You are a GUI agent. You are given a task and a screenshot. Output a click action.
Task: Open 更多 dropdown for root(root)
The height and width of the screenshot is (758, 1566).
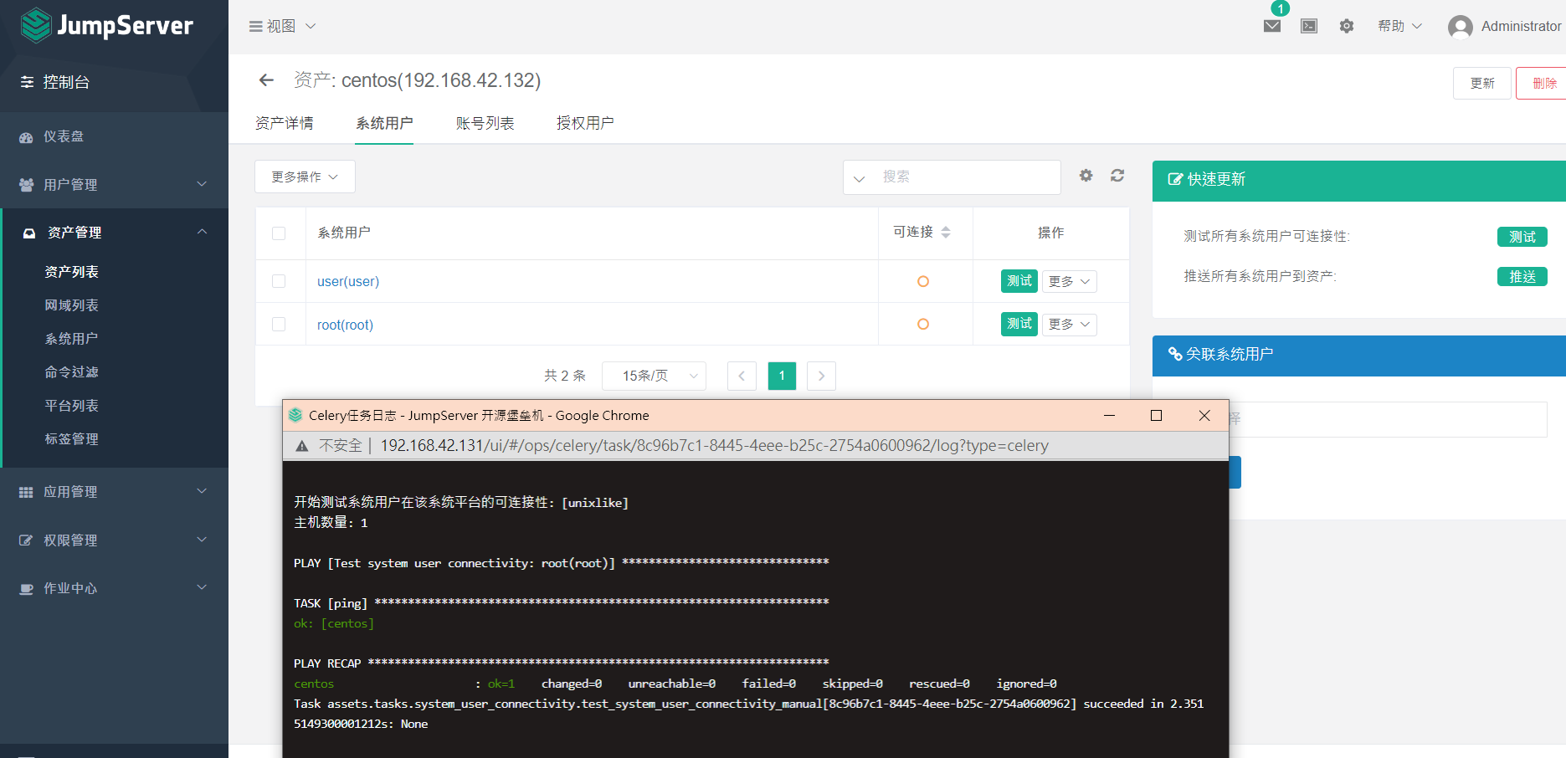[x=1070, y=324]
